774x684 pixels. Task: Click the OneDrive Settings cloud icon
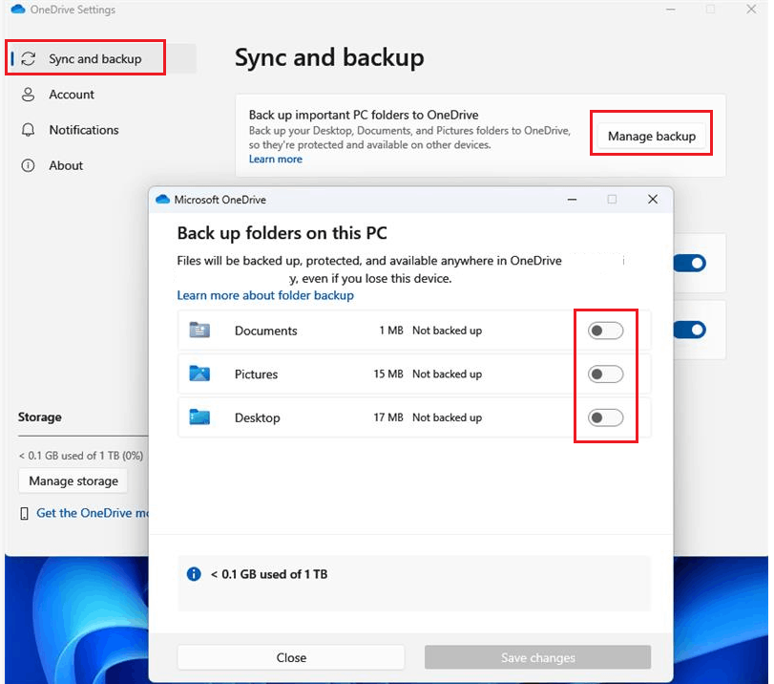click(18, 10)
